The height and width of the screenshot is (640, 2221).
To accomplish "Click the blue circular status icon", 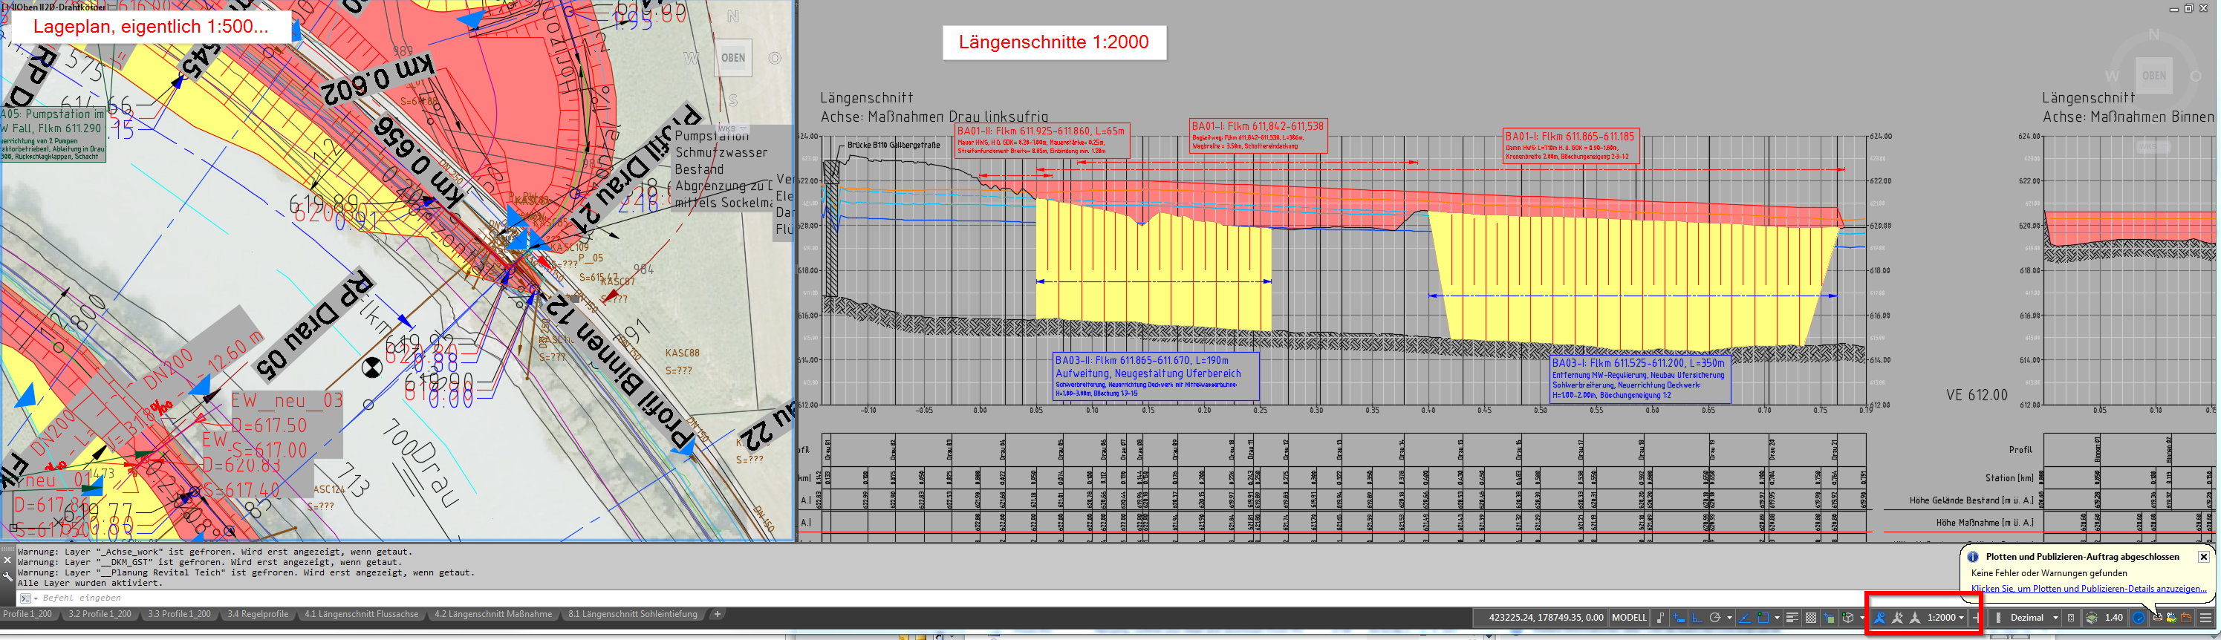I will [2139, 618].
